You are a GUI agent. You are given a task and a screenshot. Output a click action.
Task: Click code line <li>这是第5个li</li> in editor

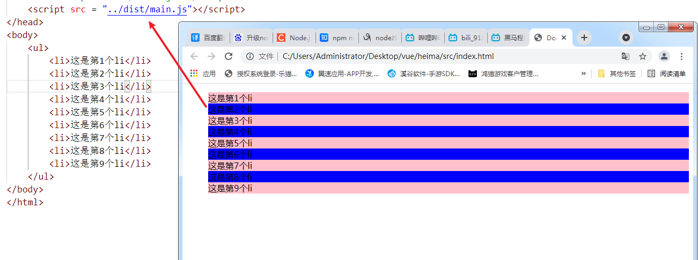pyautogui.click(x=100, y=112)
